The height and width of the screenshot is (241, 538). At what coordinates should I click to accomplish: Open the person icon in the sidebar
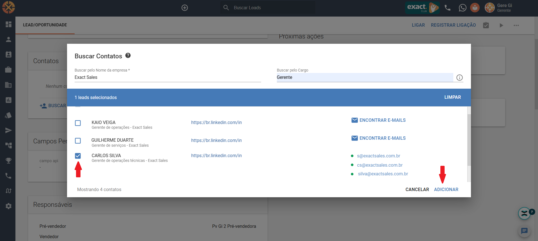pos(8,40)
